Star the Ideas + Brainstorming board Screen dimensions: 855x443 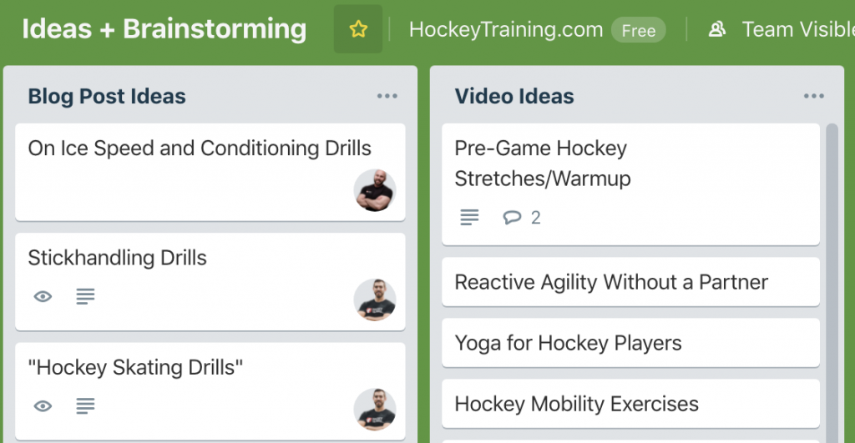[357, 29]
